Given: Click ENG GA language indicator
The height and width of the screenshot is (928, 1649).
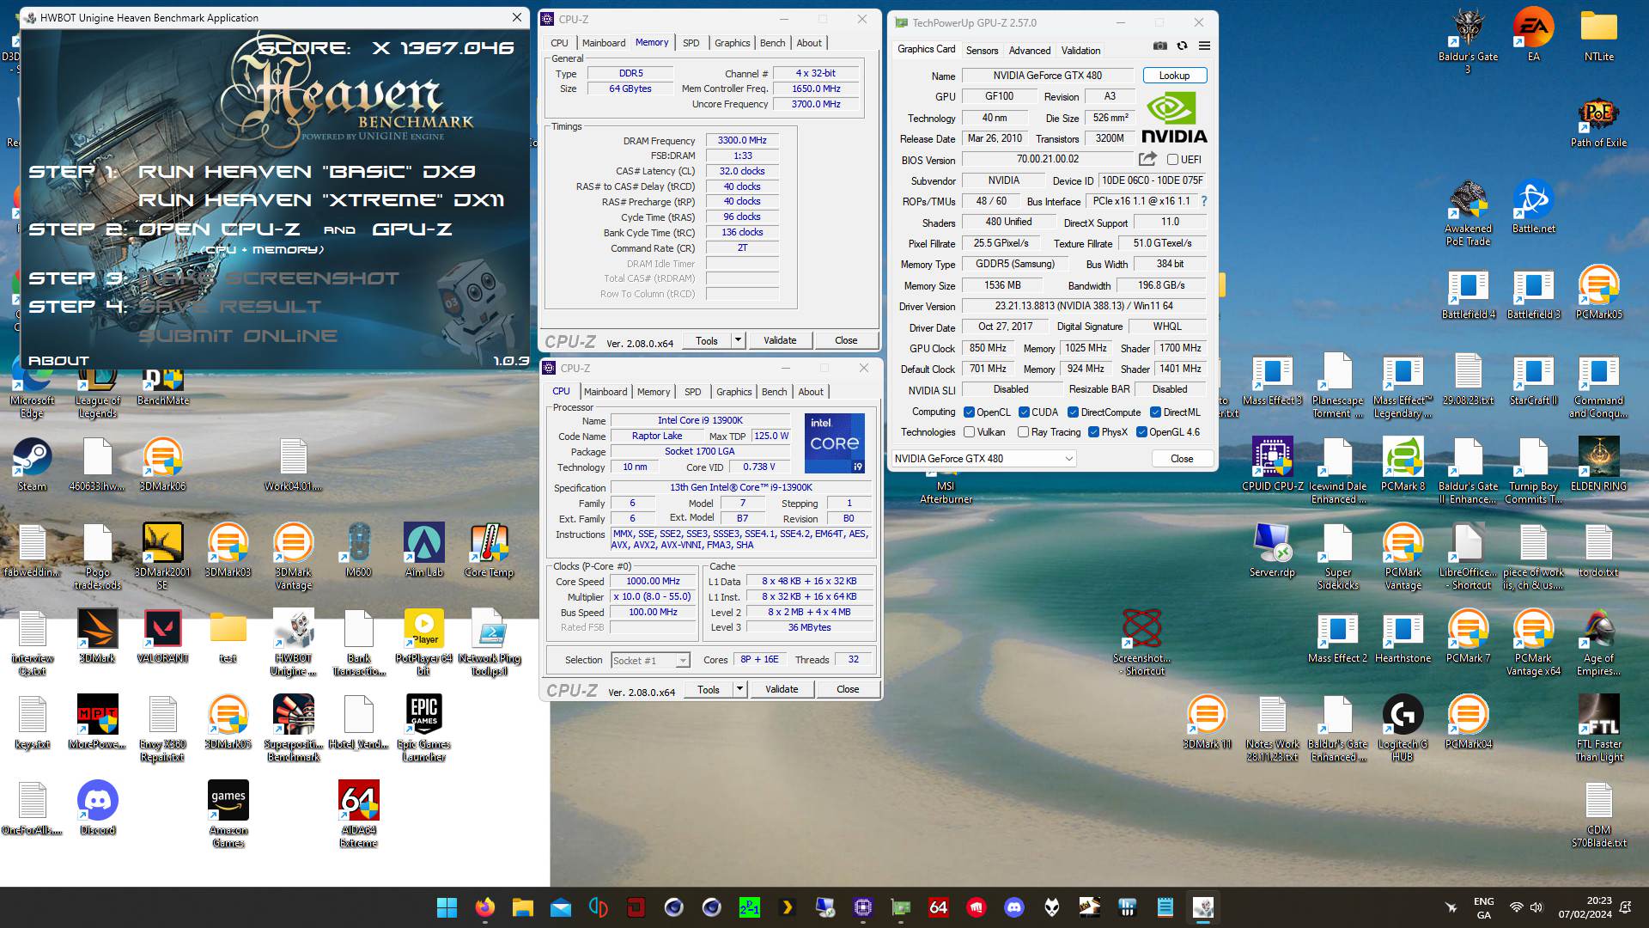Looking at the screenshot, I should 1483,907.
